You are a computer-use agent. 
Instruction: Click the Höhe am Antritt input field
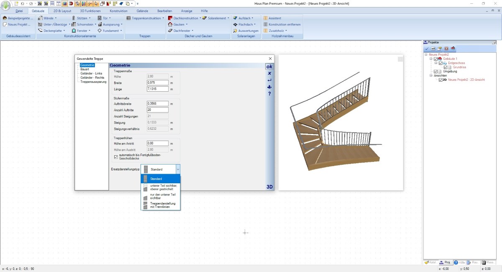click(x=157, y=143)
